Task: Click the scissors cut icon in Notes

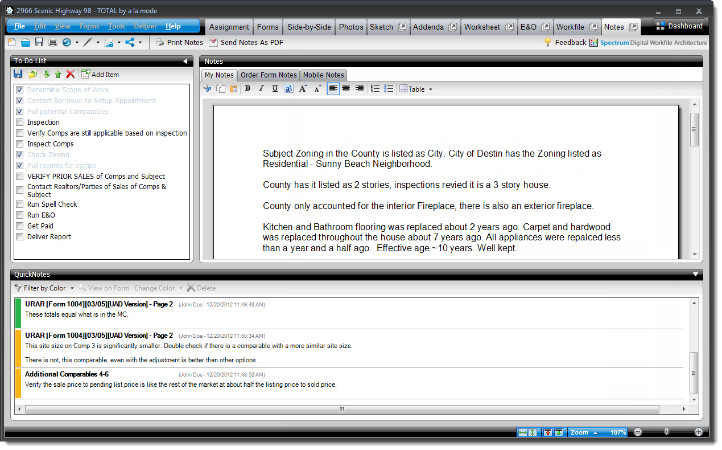Action: [207, 89]
